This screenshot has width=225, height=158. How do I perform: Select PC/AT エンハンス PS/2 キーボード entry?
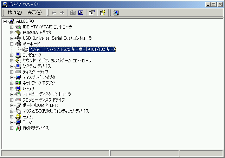click(x=72, y=49)
